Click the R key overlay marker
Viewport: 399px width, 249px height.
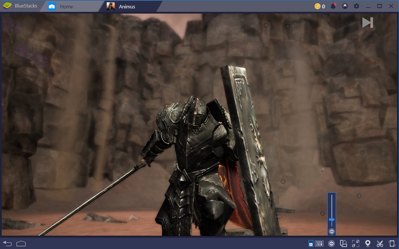[266, 25]
